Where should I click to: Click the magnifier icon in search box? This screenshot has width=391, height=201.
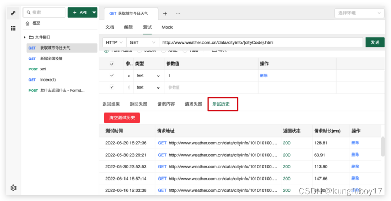click(x=29, y=12)
